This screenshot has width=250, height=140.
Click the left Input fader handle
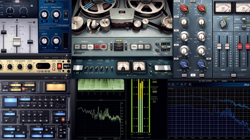[x=219, y=46]
